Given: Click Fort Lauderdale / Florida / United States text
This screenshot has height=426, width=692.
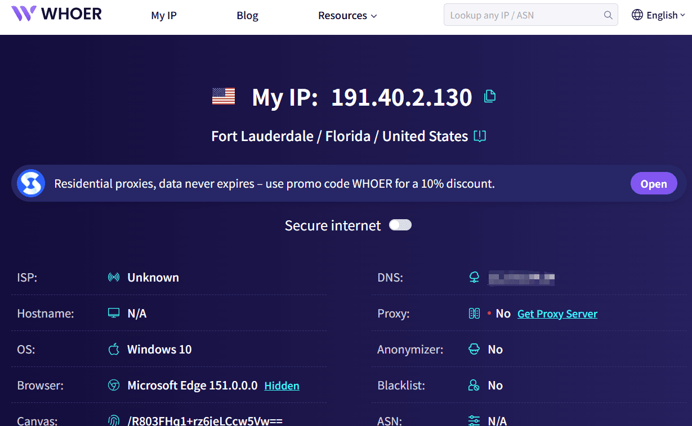Looking at the screenshot, I should 340,136.
